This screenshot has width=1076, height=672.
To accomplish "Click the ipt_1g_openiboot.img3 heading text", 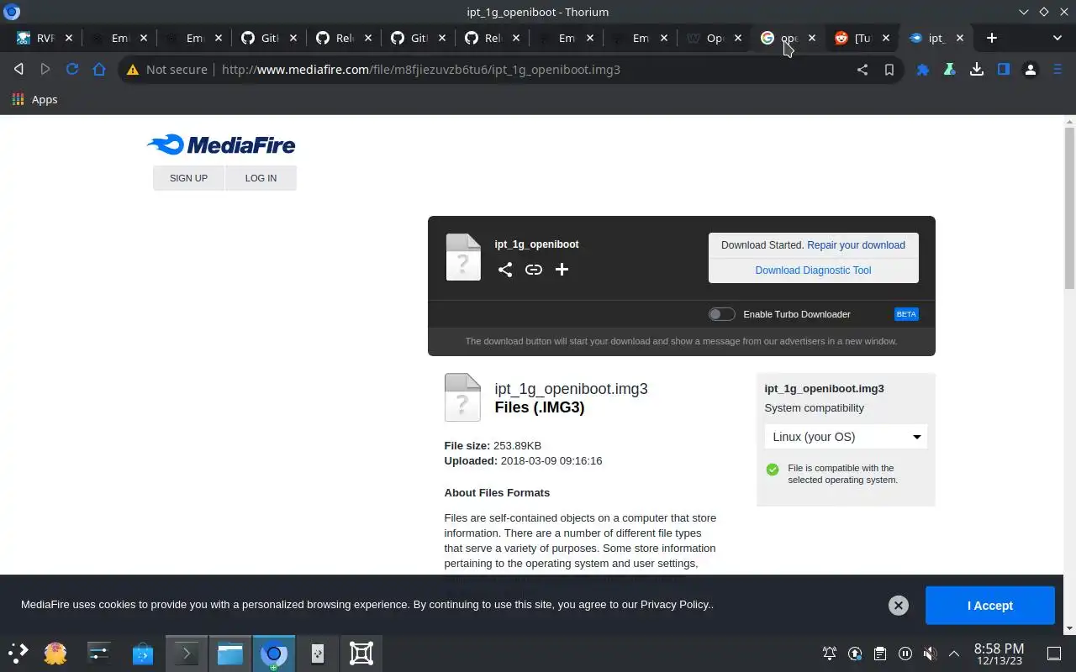I will 571,389.
